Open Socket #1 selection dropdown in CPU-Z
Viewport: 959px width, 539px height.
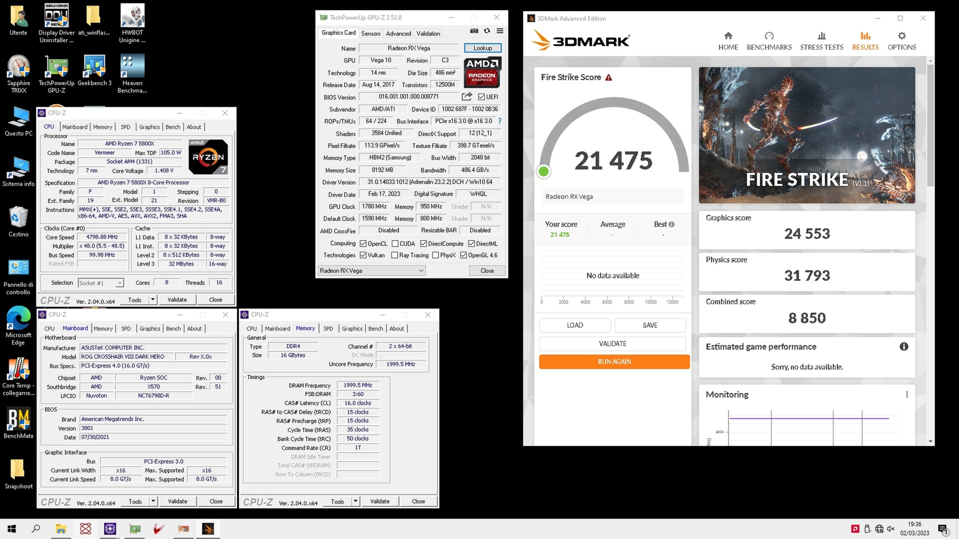(100, 283)
